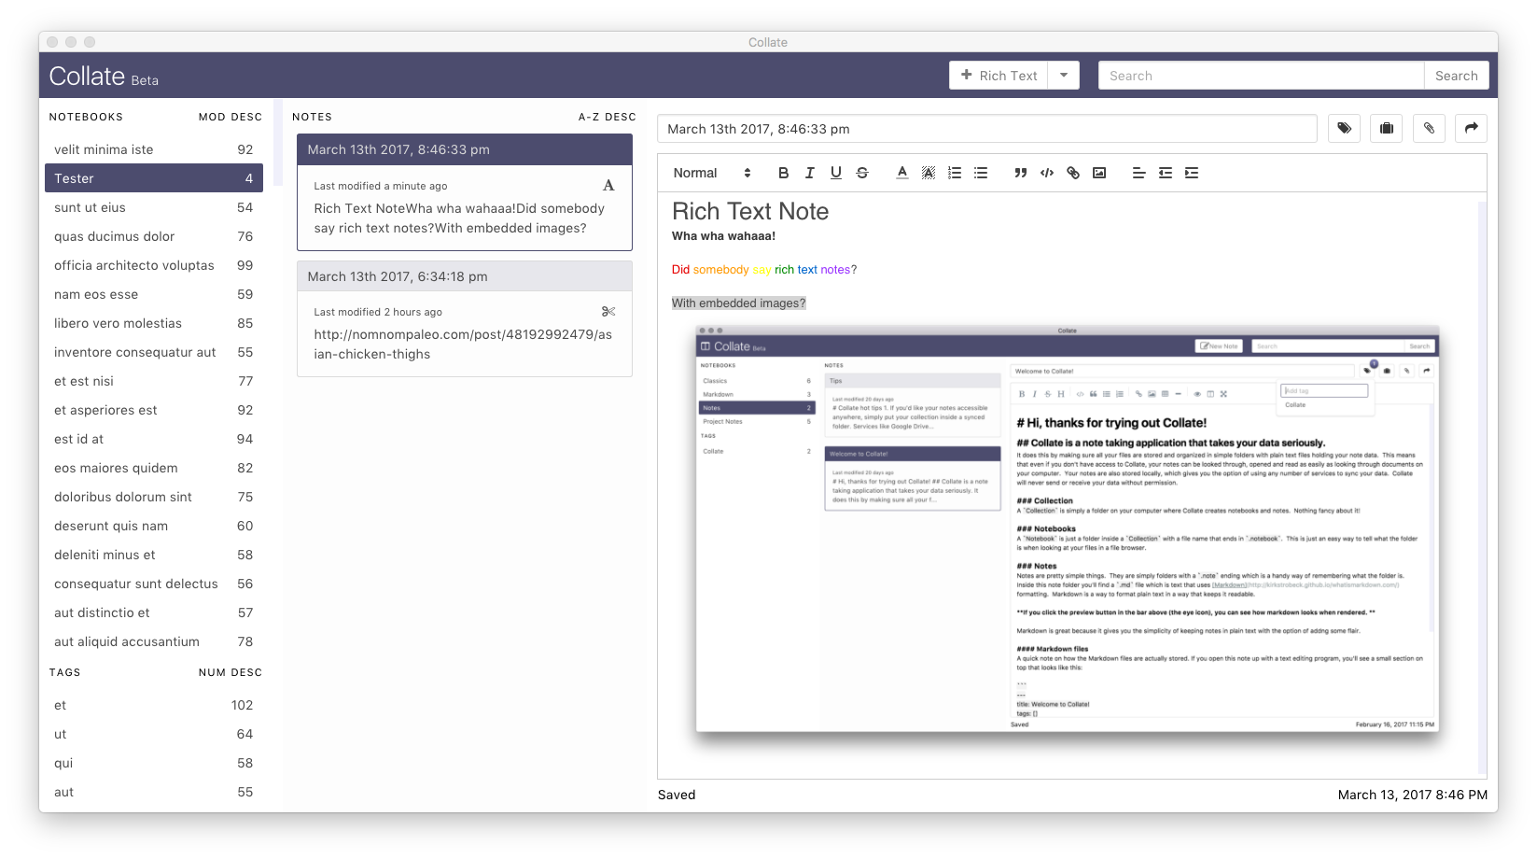Toggle bold formatting in the editor toolbar

[783, 173]
